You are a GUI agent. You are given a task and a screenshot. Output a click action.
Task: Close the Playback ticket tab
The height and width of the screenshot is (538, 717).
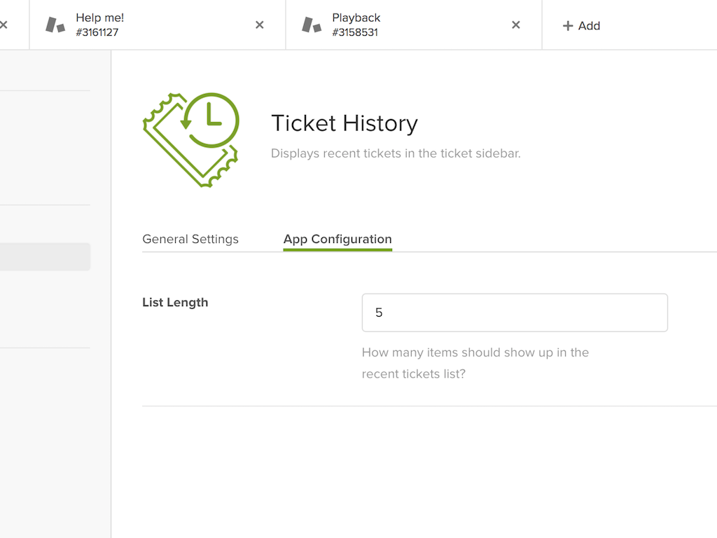[515, 25]
